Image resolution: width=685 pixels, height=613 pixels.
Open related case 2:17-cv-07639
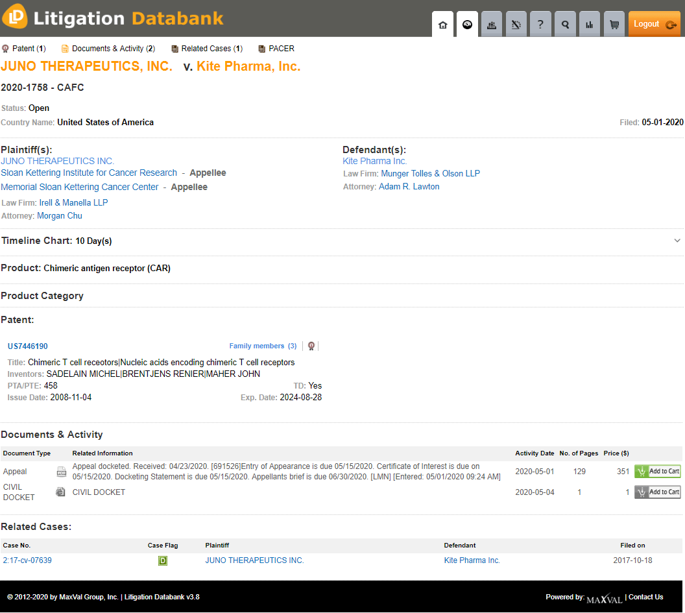pos(27,560)
